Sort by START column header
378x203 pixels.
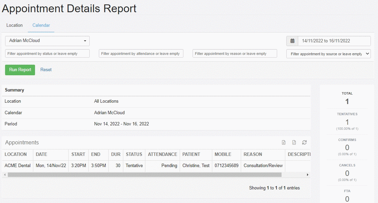pos(78,155)
